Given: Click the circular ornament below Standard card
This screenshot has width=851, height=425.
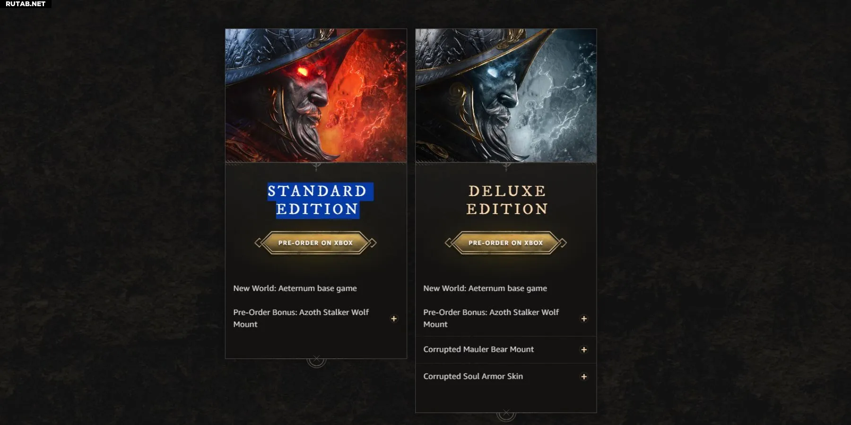Looking at the screenshot, I should [316, 361].
